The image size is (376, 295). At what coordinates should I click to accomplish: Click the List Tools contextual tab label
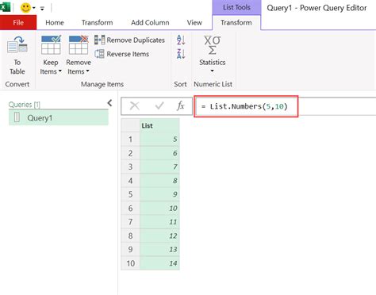[236, 7]
